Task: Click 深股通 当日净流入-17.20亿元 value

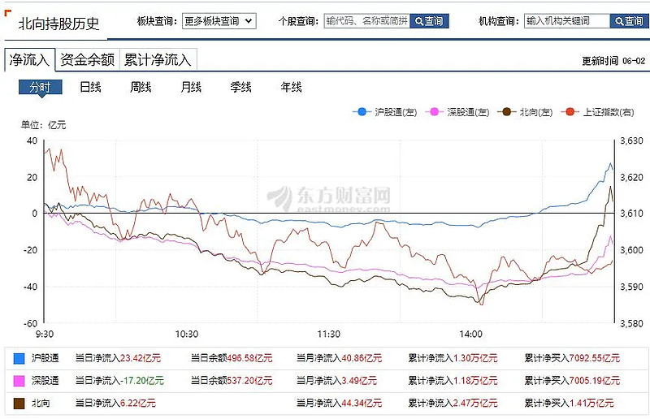Action: point(119,381)
